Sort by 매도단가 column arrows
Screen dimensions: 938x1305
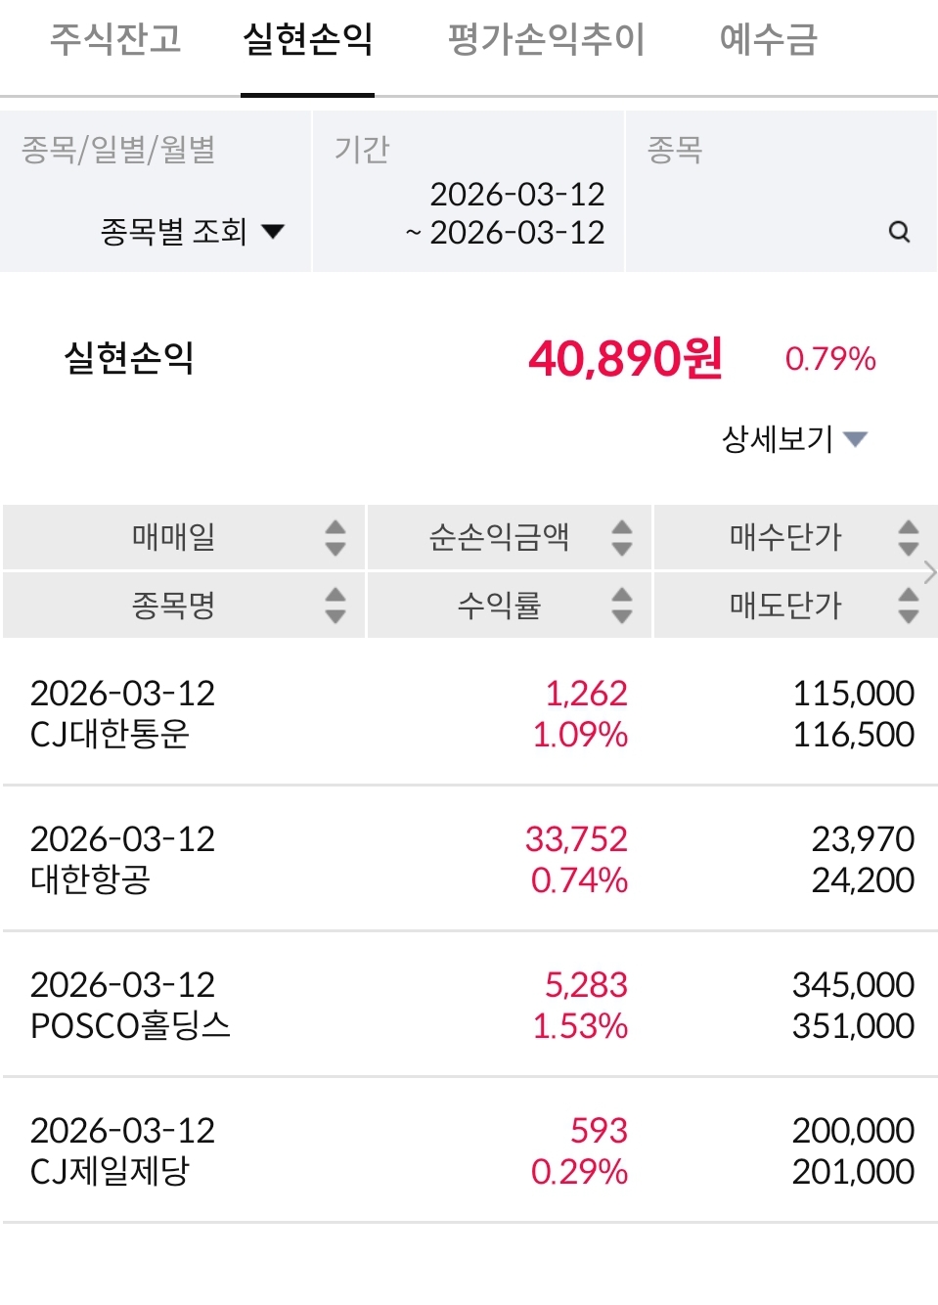909,606
